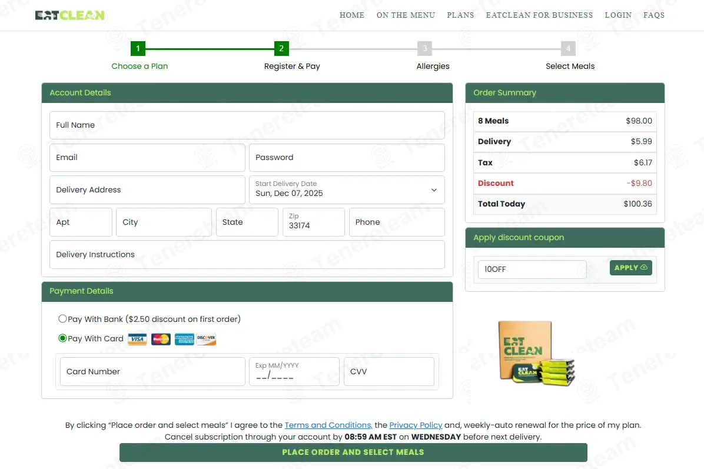Image resolution: width=704 pixels, height=469 pixels.
Task: Open Plans page
Action: [460, 15]
